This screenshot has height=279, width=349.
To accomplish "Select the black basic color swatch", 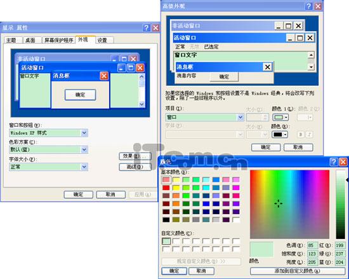I will [x=166, y=220].
